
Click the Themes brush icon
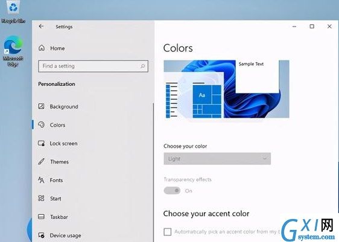coord(41,161)
